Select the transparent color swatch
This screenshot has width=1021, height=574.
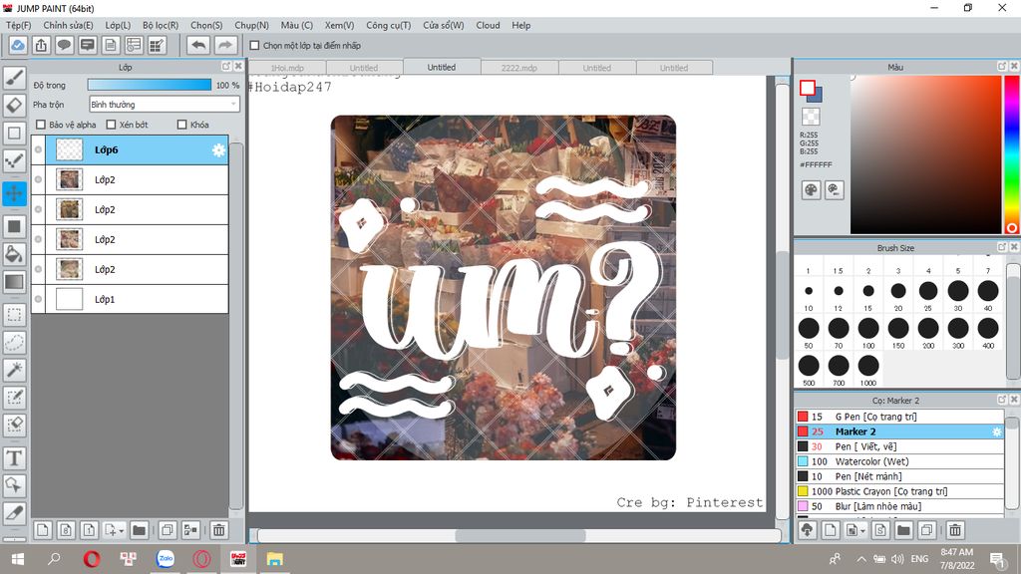point(811,117)
